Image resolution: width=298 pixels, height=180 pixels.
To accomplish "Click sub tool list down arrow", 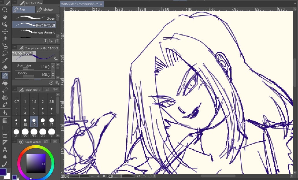I will click(x=58, y=36).
